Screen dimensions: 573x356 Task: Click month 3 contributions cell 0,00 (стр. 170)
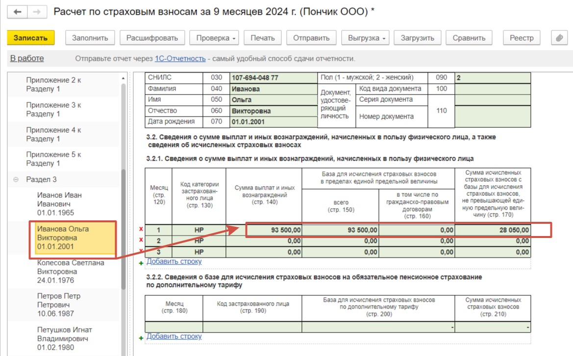493,252
